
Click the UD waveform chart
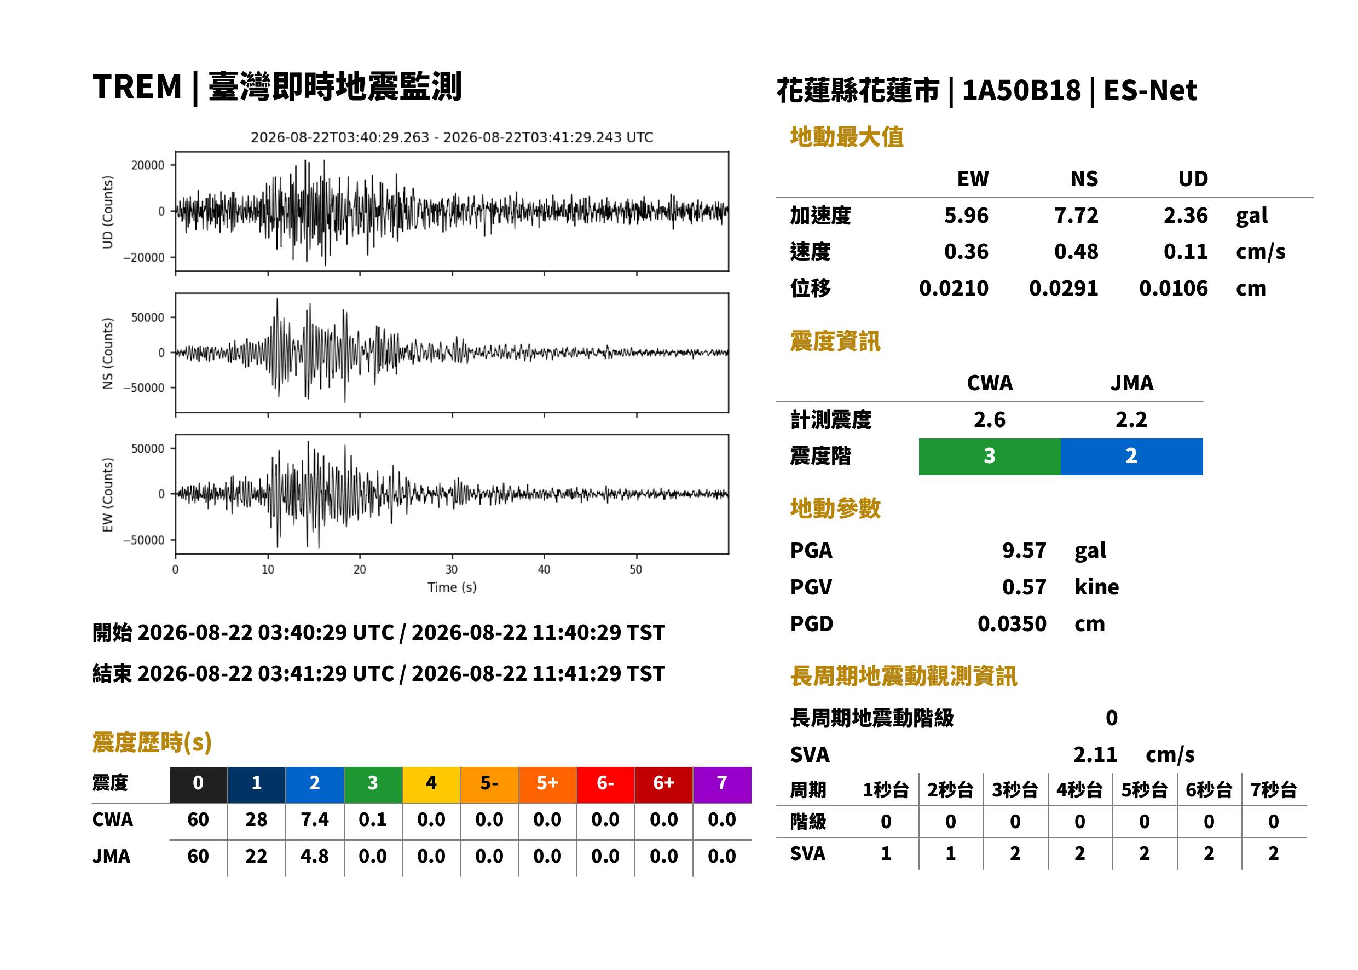pyautogui.click(x=452, y=211)
